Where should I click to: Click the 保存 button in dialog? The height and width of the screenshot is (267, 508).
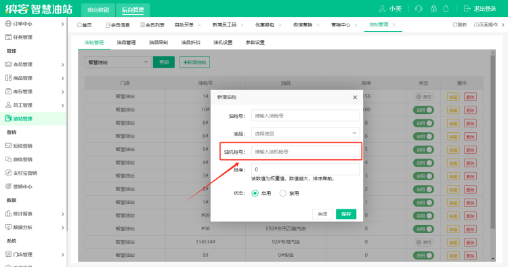coord(346,214)
